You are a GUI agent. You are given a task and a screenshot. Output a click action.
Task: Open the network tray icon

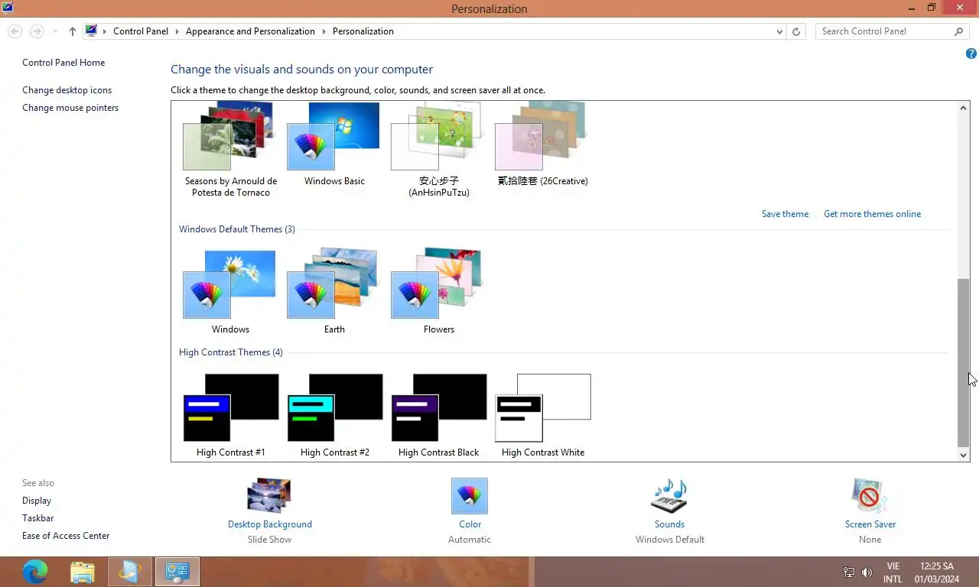click(x=849, y=572)
